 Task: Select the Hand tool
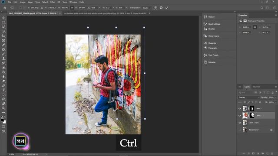point(3,104)
